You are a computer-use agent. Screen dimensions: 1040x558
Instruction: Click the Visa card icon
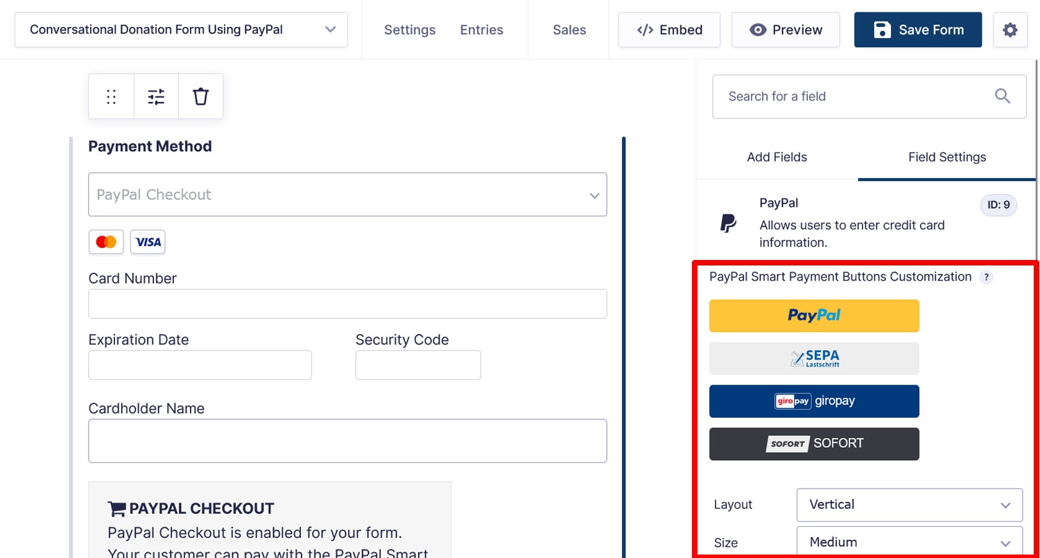[x=148, y=242]
